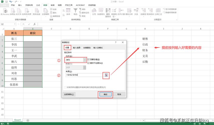Toggle the 提供下拉箭头 checkbox
The image size is (214, 125).
pyautogui.click(x=88, y=63)
